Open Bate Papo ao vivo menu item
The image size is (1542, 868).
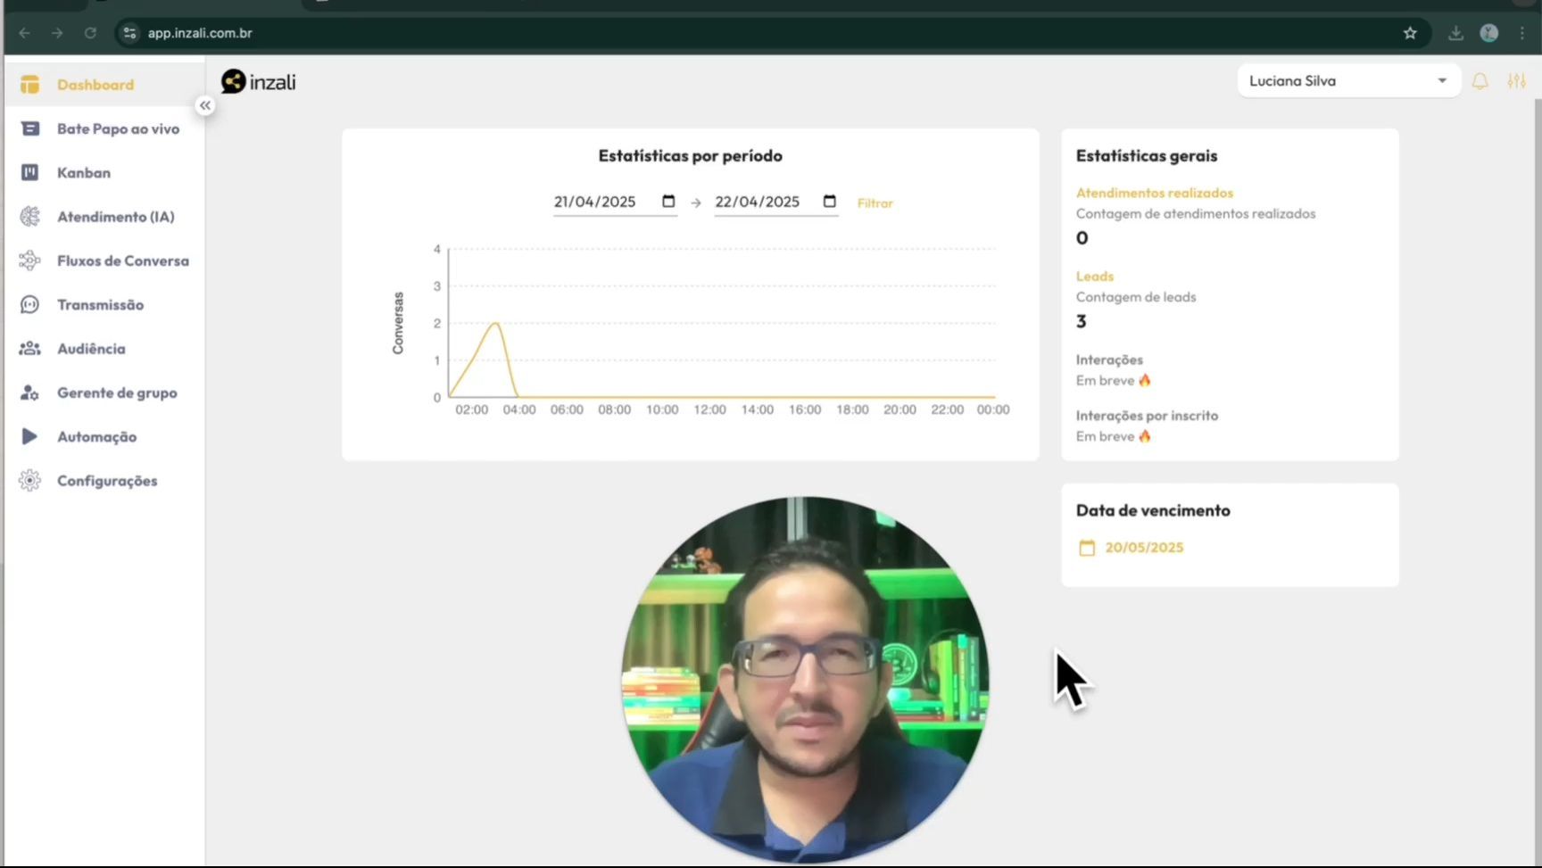tap(104, 128)
